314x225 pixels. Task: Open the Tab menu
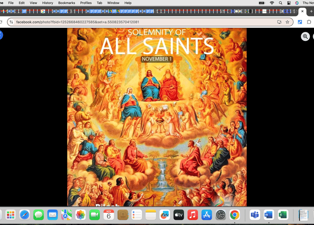click(x=99, y=3)
